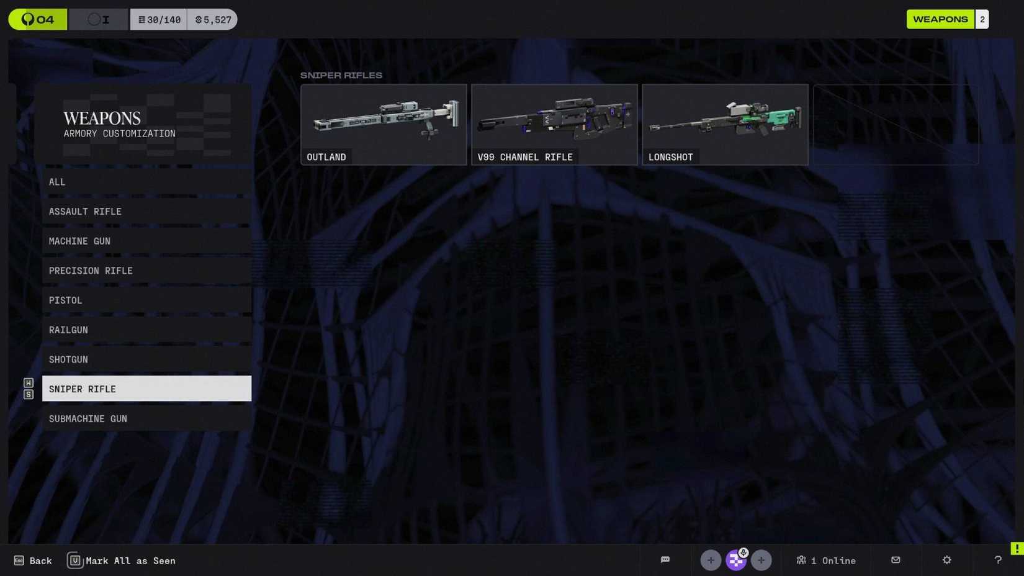The height and width of the screenshot is (576, 1024).
Task: Click the 30/140 progress tracker
Action: click(159, 19)
